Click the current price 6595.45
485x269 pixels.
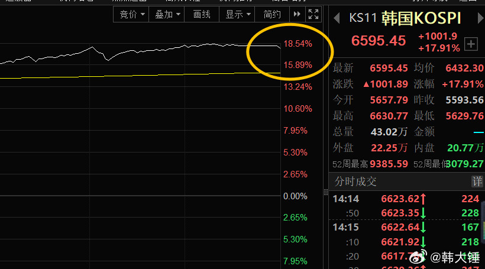pyautogui.click(x=379, y=41)
